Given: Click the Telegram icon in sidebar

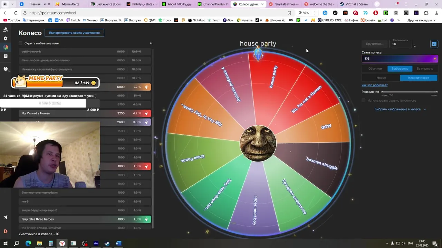Looking at the screenshot, I should (x=6, y=217).
